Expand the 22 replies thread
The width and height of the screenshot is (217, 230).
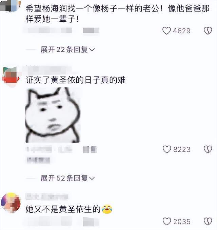click(68, 49)
